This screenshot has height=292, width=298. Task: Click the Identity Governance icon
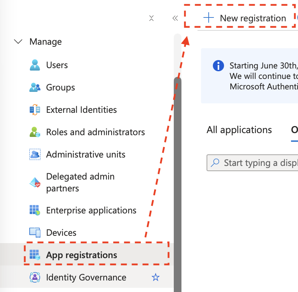[x=35, y=277]
